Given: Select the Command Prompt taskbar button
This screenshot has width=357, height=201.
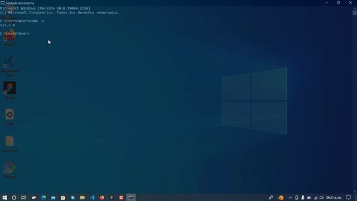Looking at the screenshot, I should coord(131,198).
